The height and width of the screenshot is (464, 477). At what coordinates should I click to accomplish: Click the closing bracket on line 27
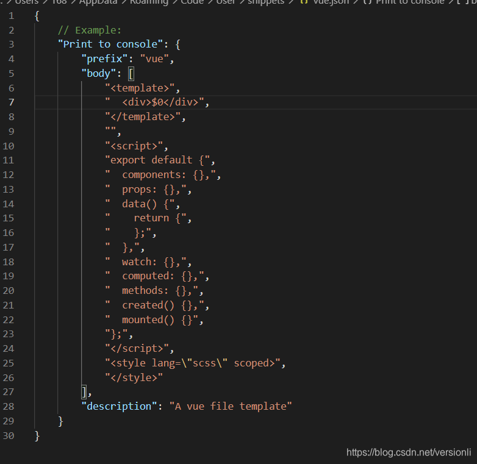pyautogui.click(x=84, y=392)
